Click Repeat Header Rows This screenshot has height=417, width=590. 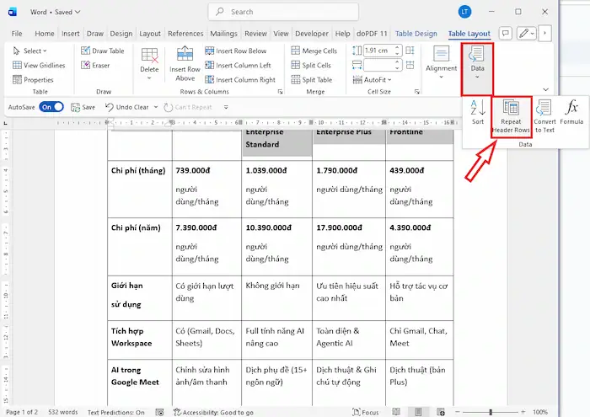tap(511, 115)
